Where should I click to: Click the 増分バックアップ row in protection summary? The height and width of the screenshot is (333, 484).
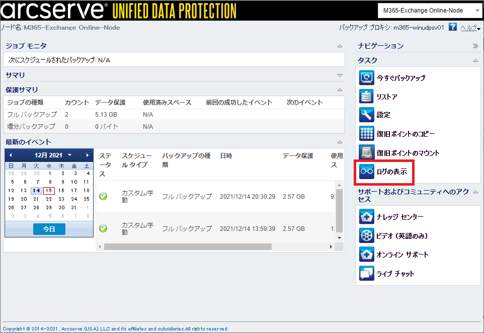[x=174, y=127]
